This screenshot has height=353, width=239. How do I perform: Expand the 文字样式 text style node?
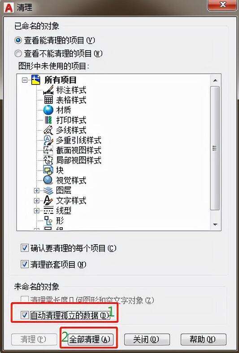pyautogui.click(x=36, y=200)
